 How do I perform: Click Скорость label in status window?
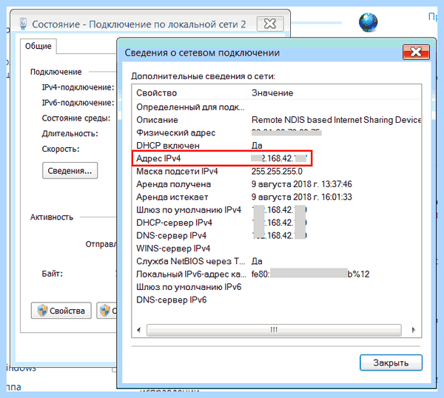pyautogui.click(x=61, y=149)
